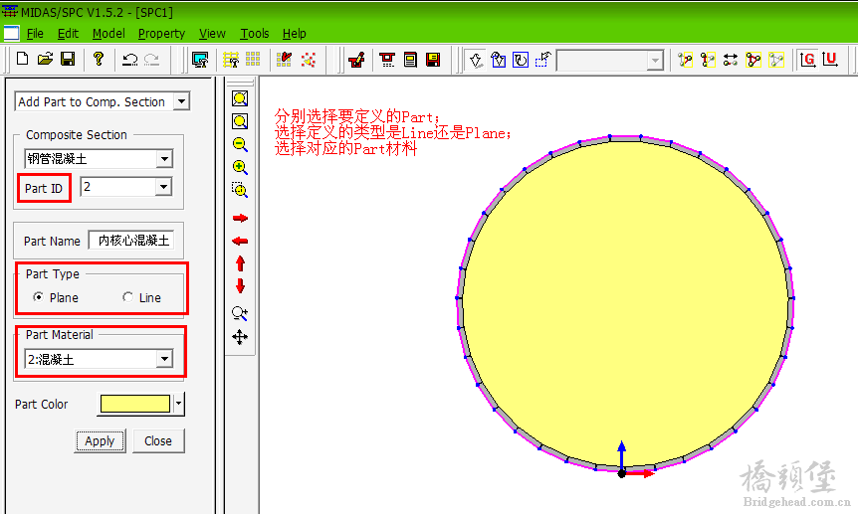Open the Edit menu
Image resolution: width=858 pixels, height=514 pixels.
(x=68, y=34)
